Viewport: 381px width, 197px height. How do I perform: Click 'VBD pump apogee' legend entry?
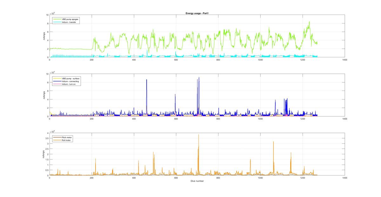tap(66, 19)
